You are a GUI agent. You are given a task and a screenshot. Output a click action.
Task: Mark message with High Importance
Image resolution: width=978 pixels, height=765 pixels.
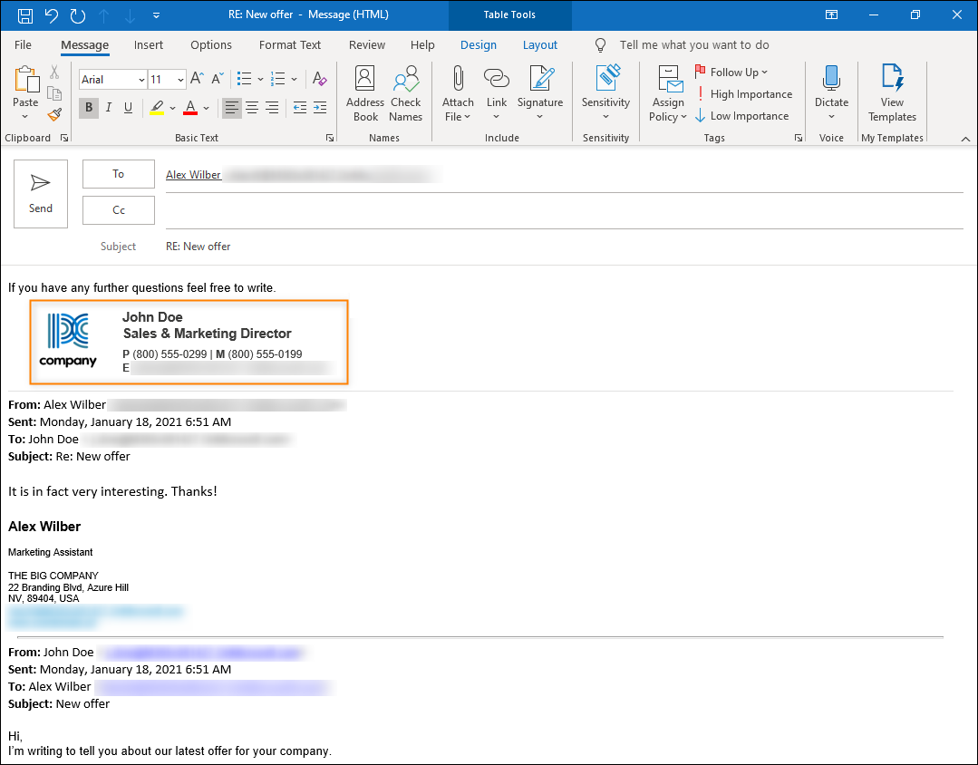coord(746,93)
